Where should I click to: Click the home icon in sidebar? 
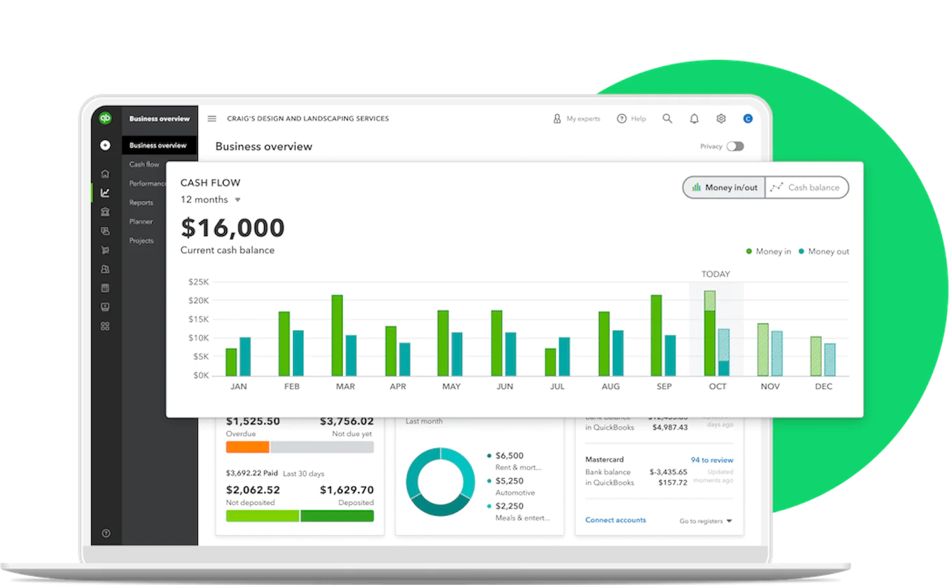(x=105, y=174)
